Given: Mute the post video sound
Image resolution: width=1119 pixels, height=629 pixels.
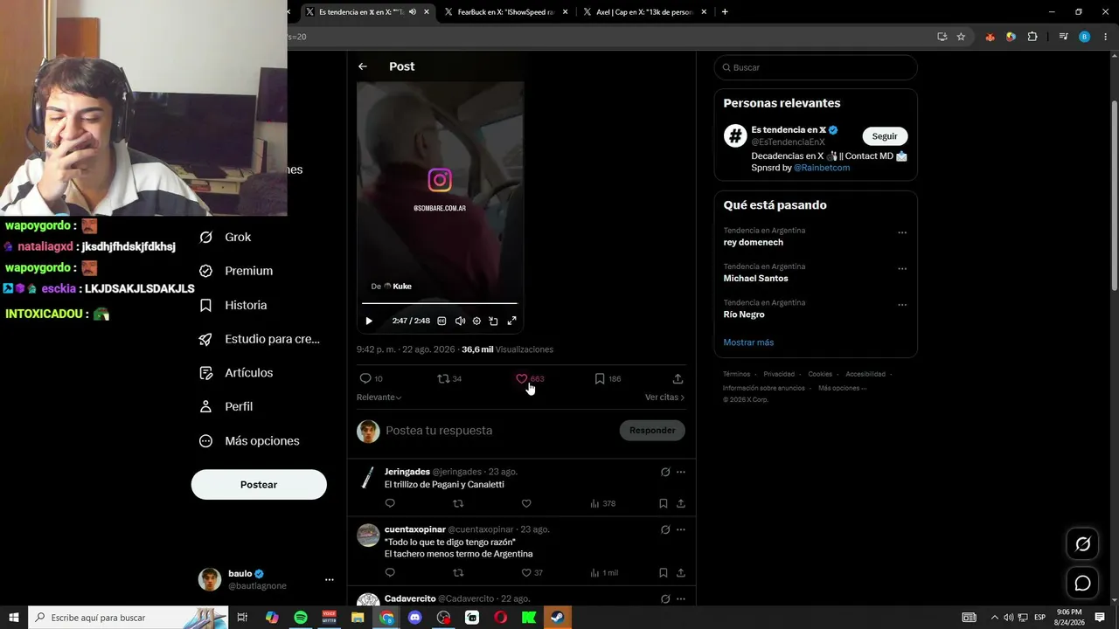Looking at the screenshot, I should (x=460, y=321).
